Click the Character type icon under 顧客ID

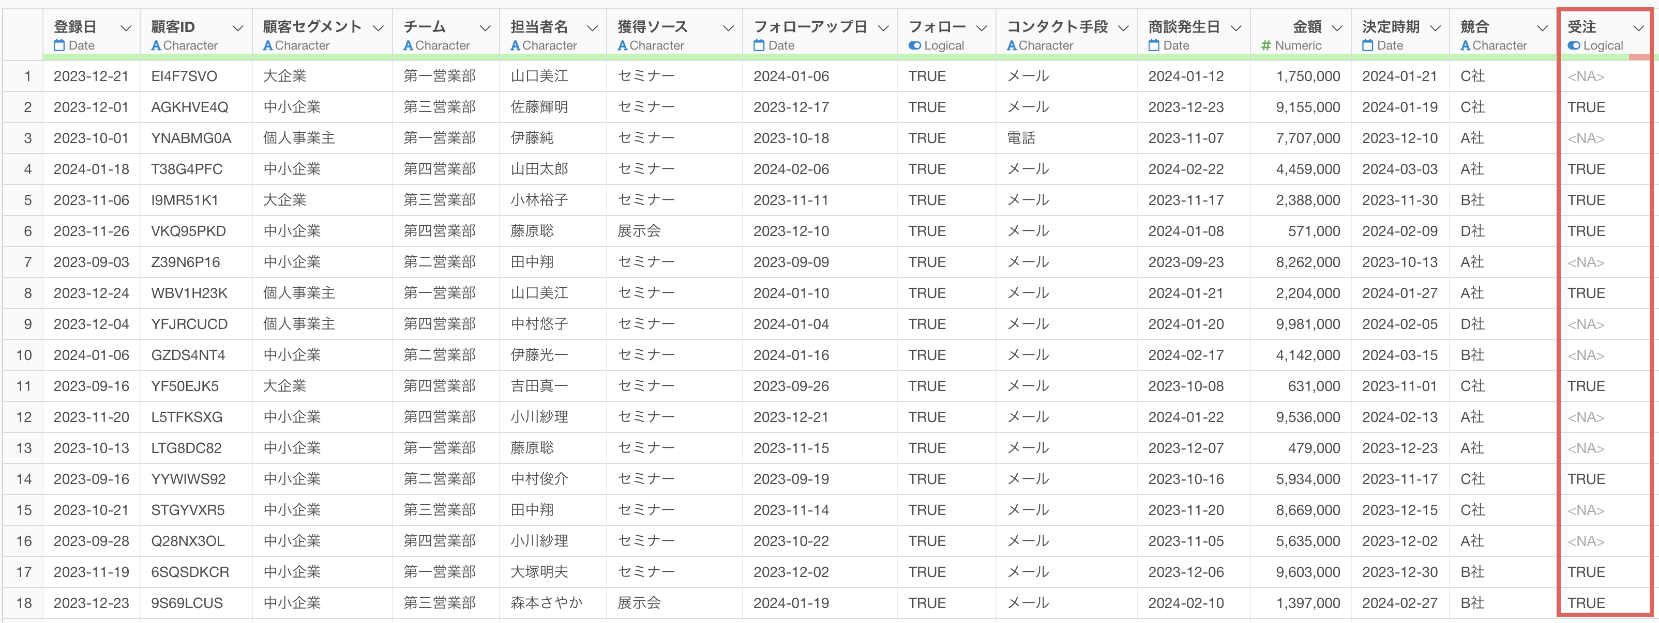pyautogui.click(x=156, y=45)
